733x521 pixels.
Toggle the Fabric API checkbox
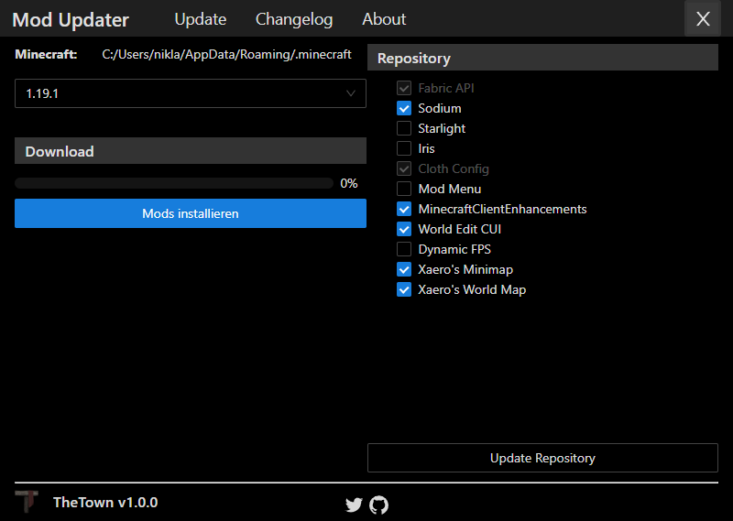(404, 88)
